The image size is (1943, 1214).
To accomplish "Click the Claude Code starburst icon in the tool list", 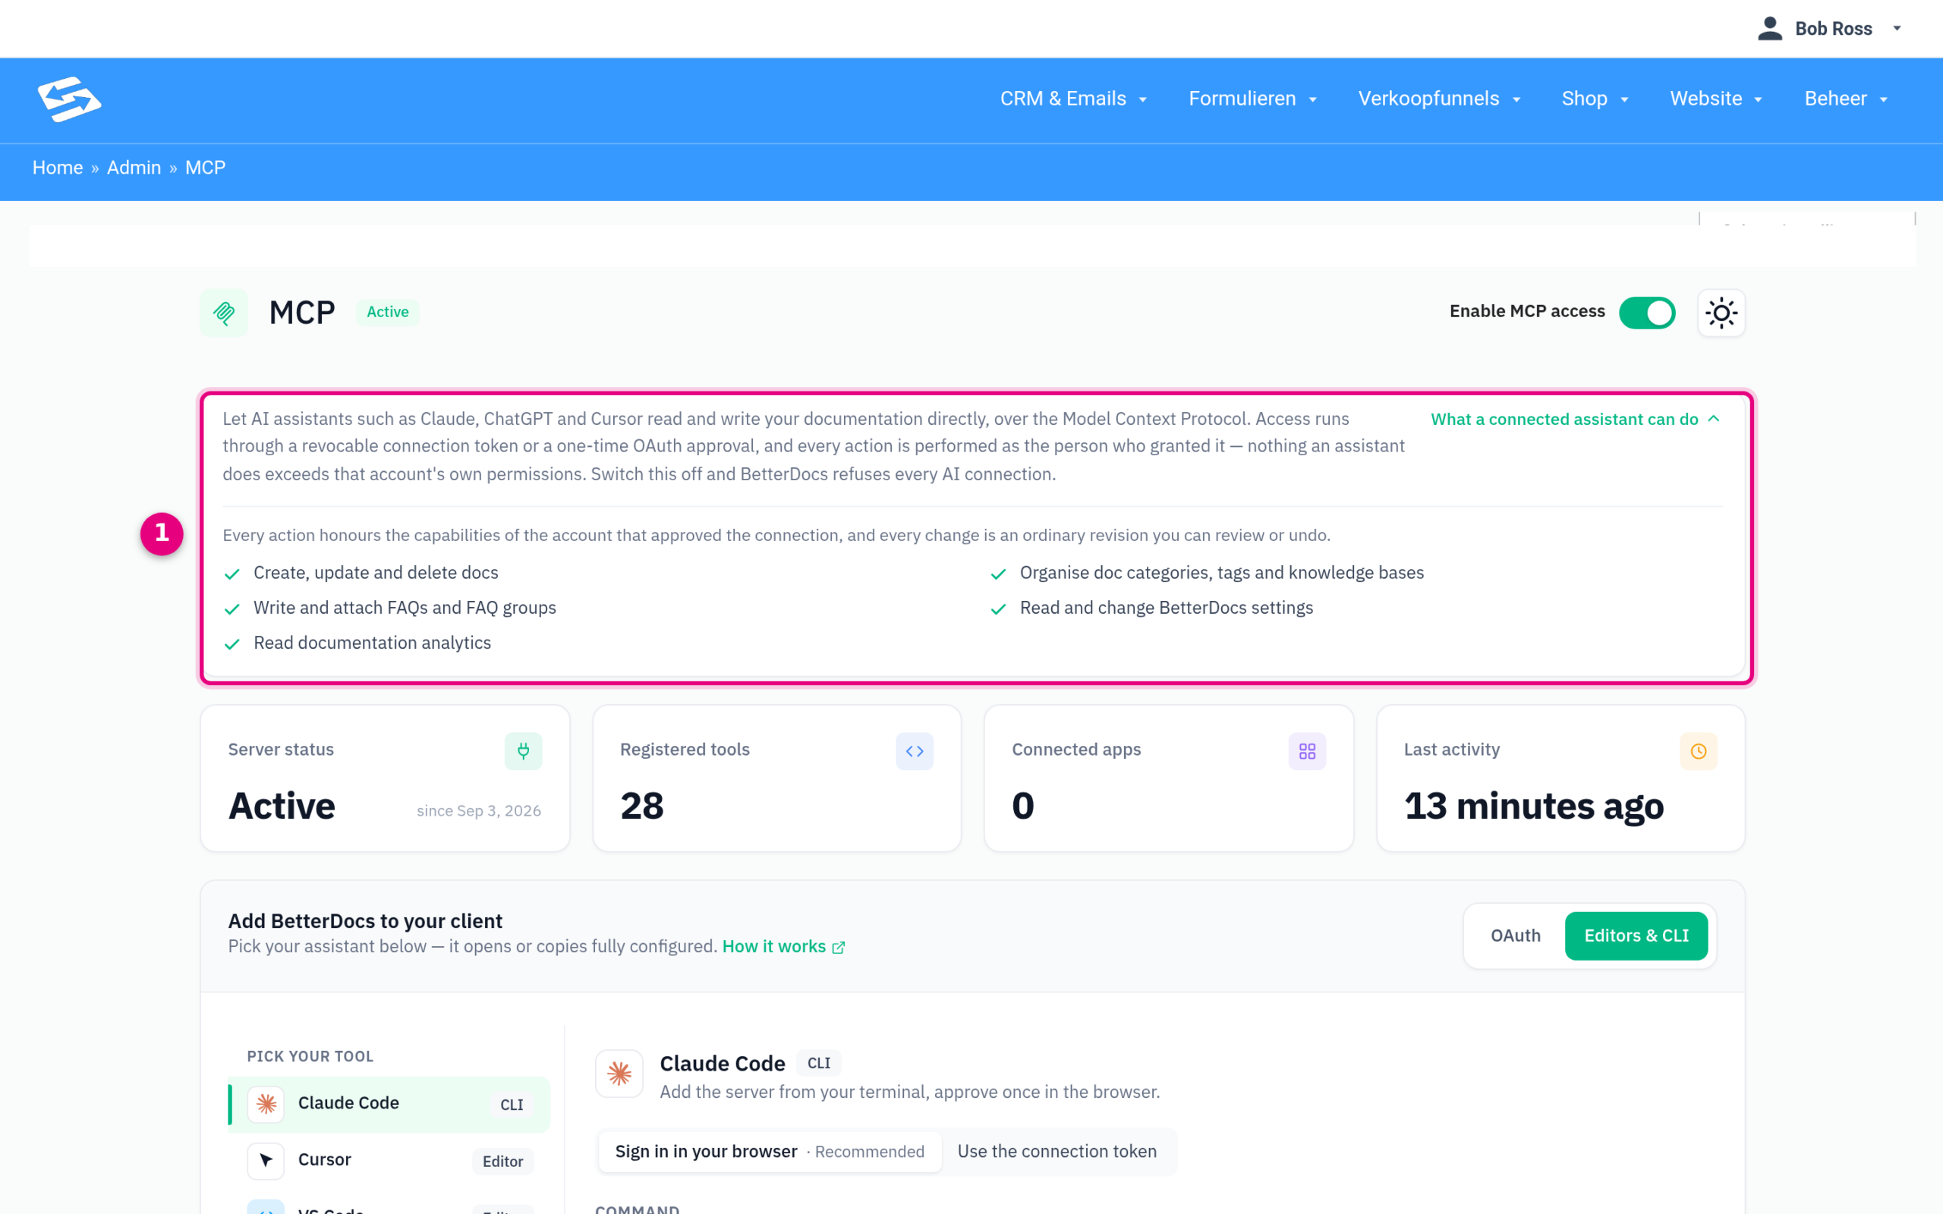I will (266, 1104).
